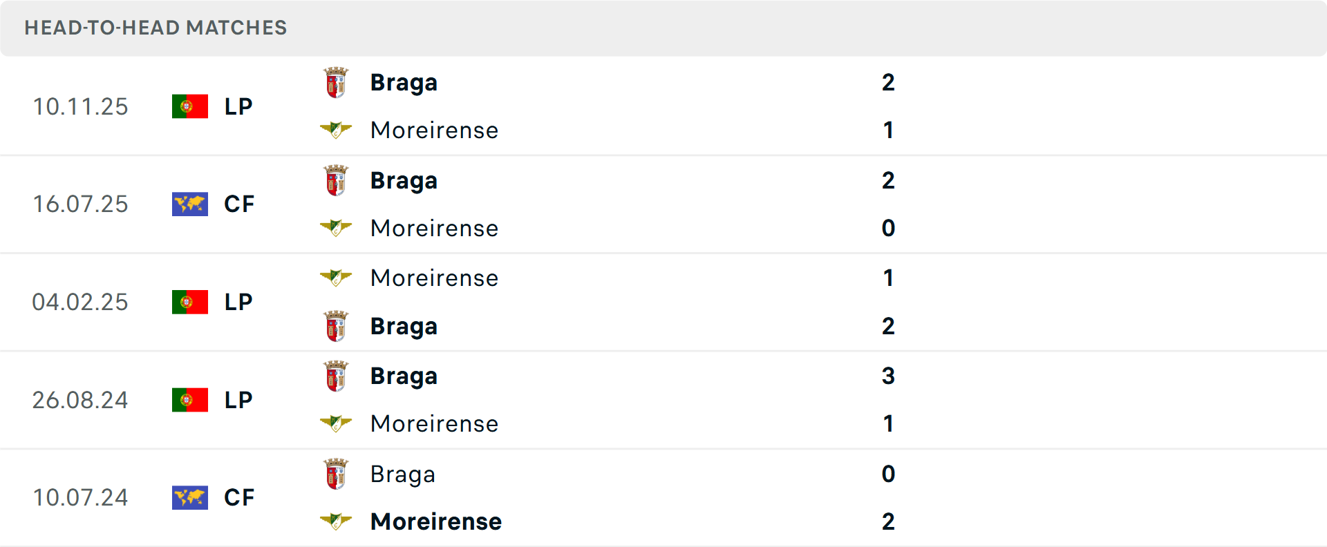Click the Moreirense badge in the 26.08.24 match

[x=337, y=423]
